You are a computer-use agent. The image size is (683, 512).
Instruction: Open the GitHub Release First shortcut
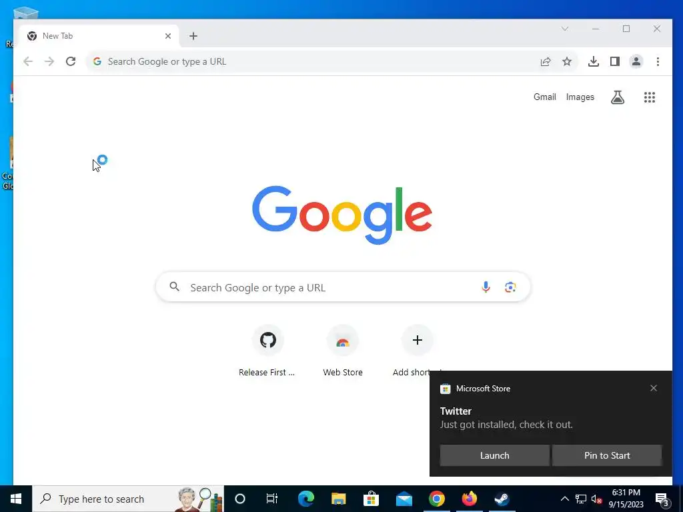(267, 351)
